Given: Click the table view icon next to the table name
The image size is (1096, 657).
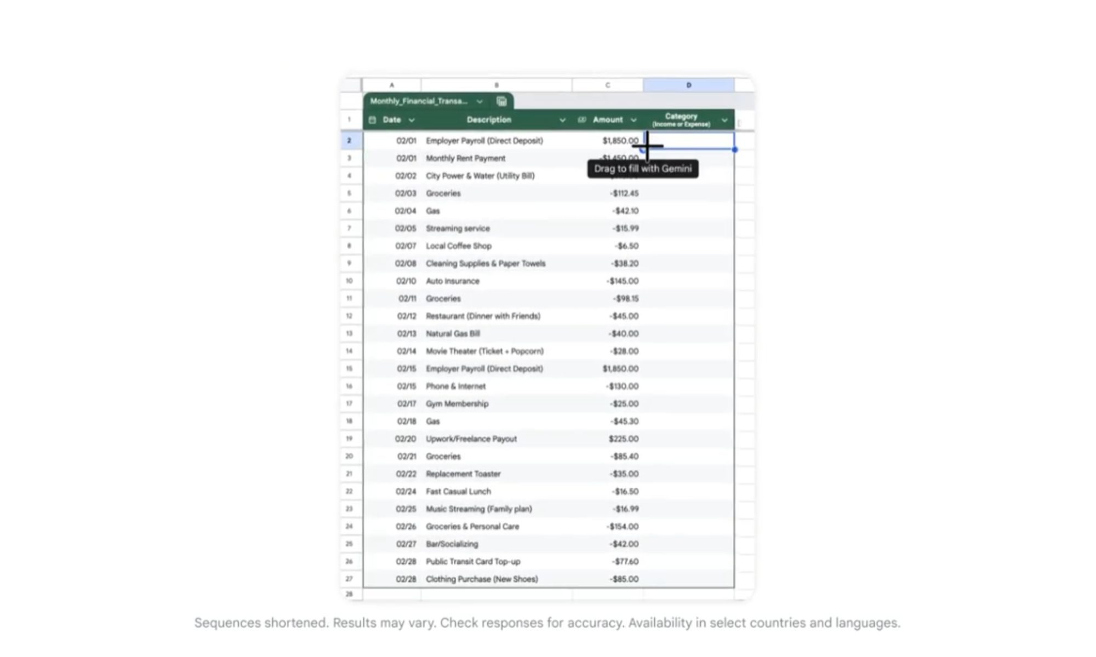Looking at the screenshot, I should [x=501, y=102].
